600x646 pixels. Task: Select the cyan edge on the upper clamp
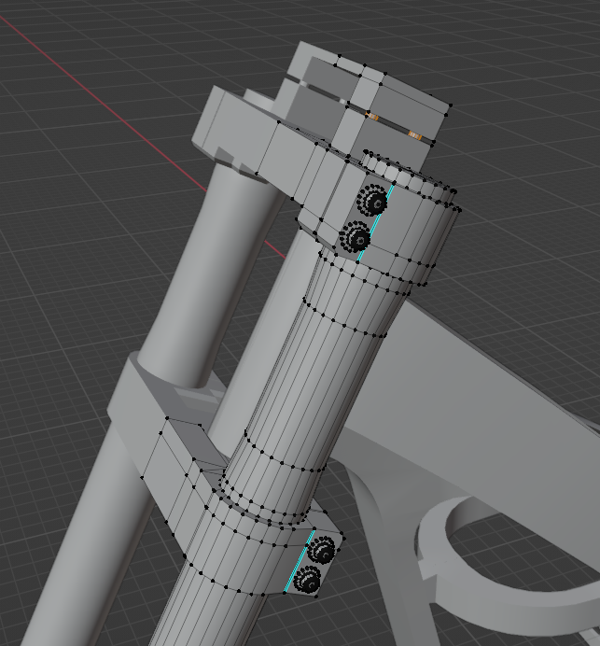[374, 223]
